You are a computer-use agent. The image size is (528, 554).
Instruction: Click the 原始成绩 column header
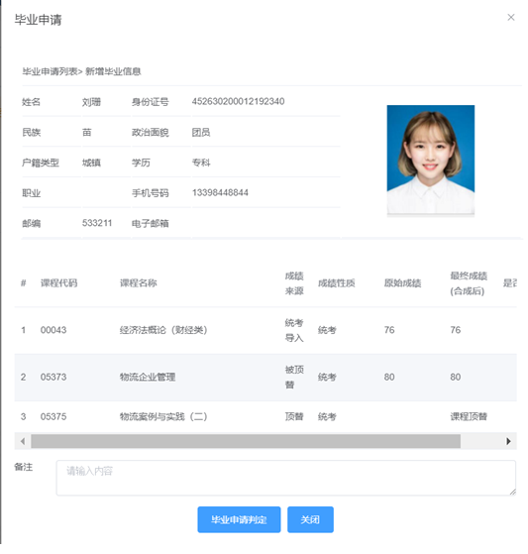point(402,283)
